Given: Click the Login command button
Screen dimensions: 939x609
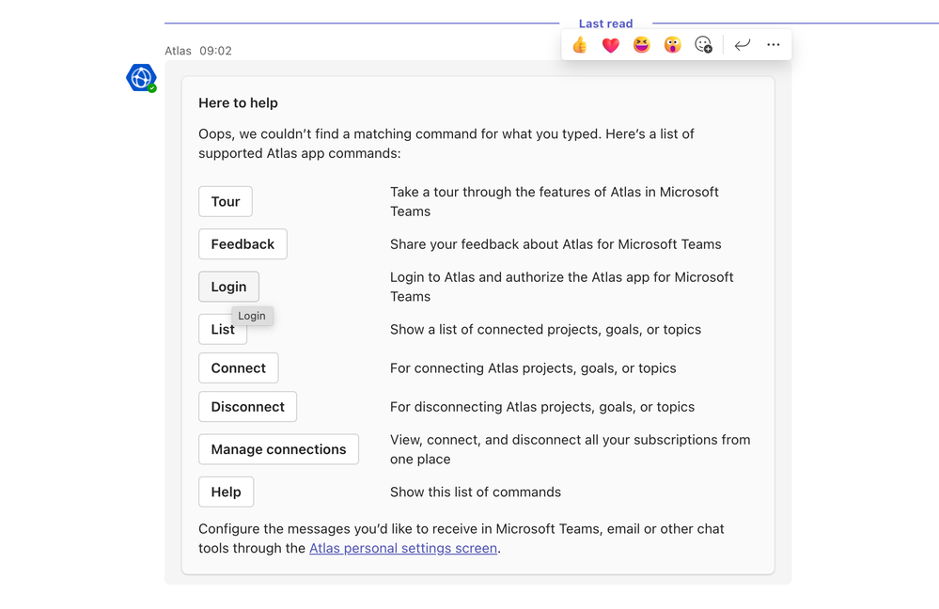Looking at the screenshot, I should tap(228, 287).
